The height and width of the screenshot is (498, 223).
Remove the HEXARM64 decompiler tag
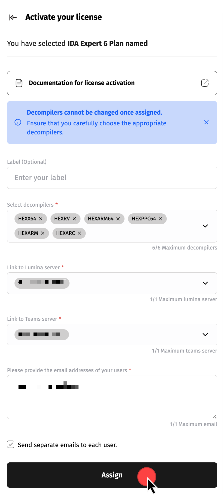point(118,219)
